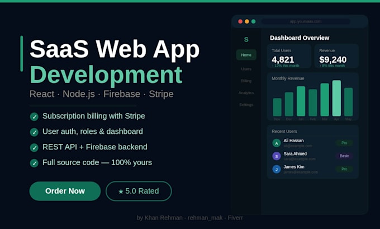The height and width of the screenshot is (229, 380).
Task: Click the Monthly Revenue label
Action: coord(288,78)
